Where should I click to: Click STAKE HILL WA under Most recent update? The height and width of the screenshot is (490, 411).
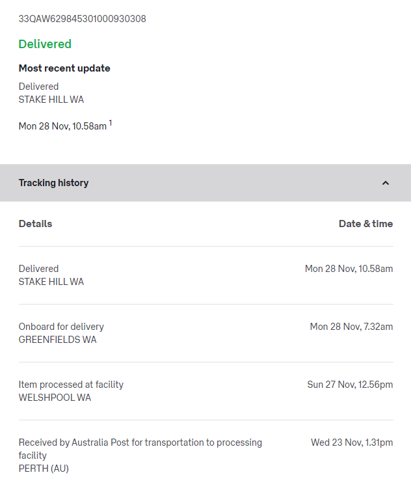(51, 100)
